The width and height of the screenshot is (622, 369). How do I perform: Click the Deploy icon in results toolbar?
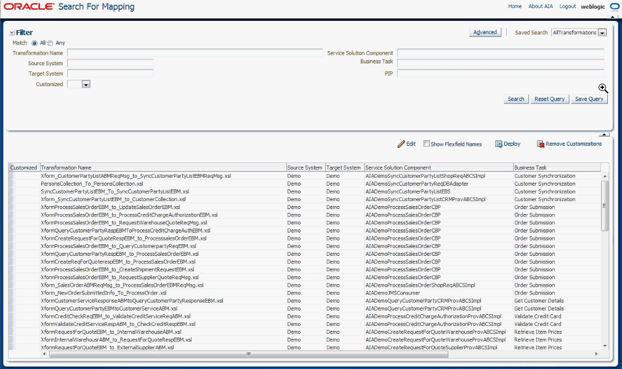point(499,145)
